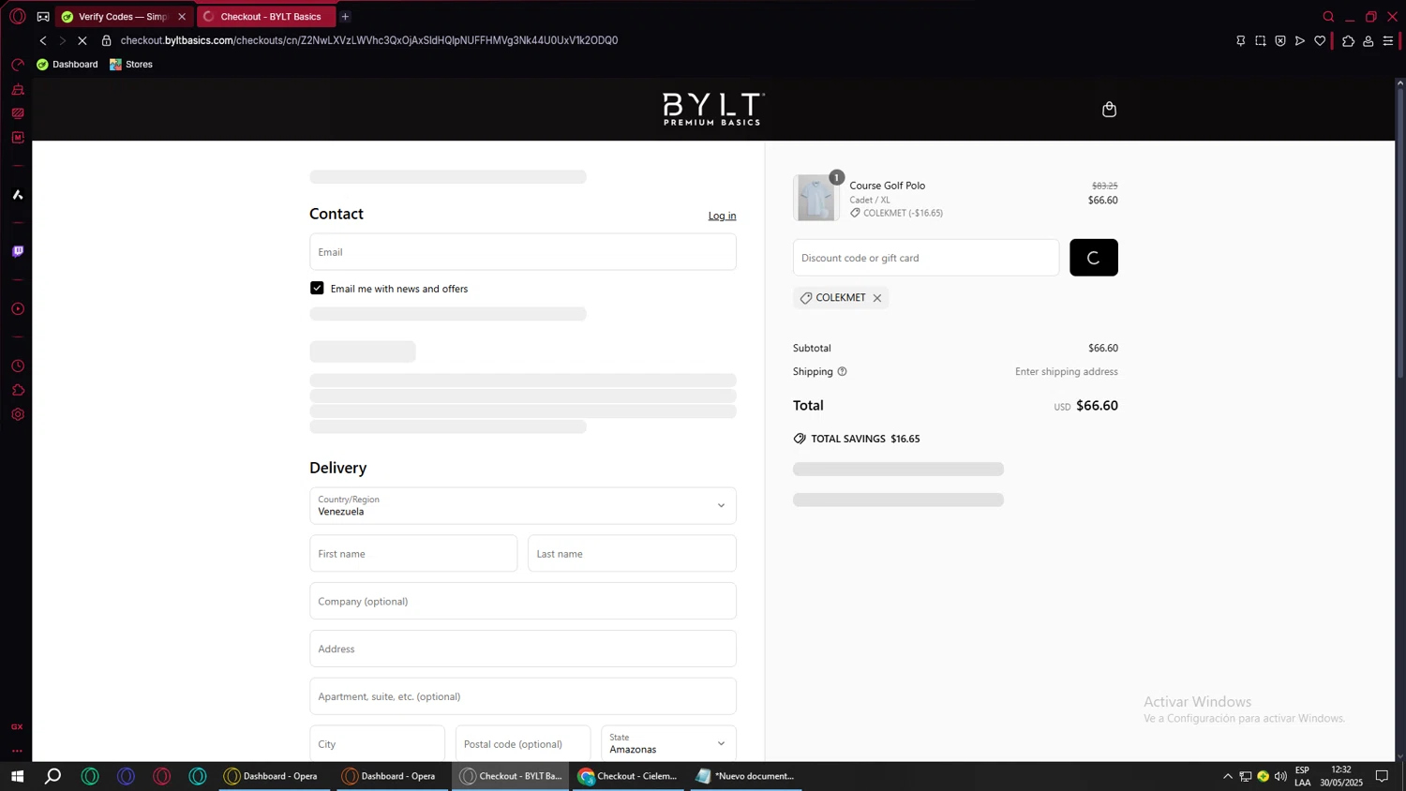Click the First name field
1406x791 pixels.
tap(413, 553)
